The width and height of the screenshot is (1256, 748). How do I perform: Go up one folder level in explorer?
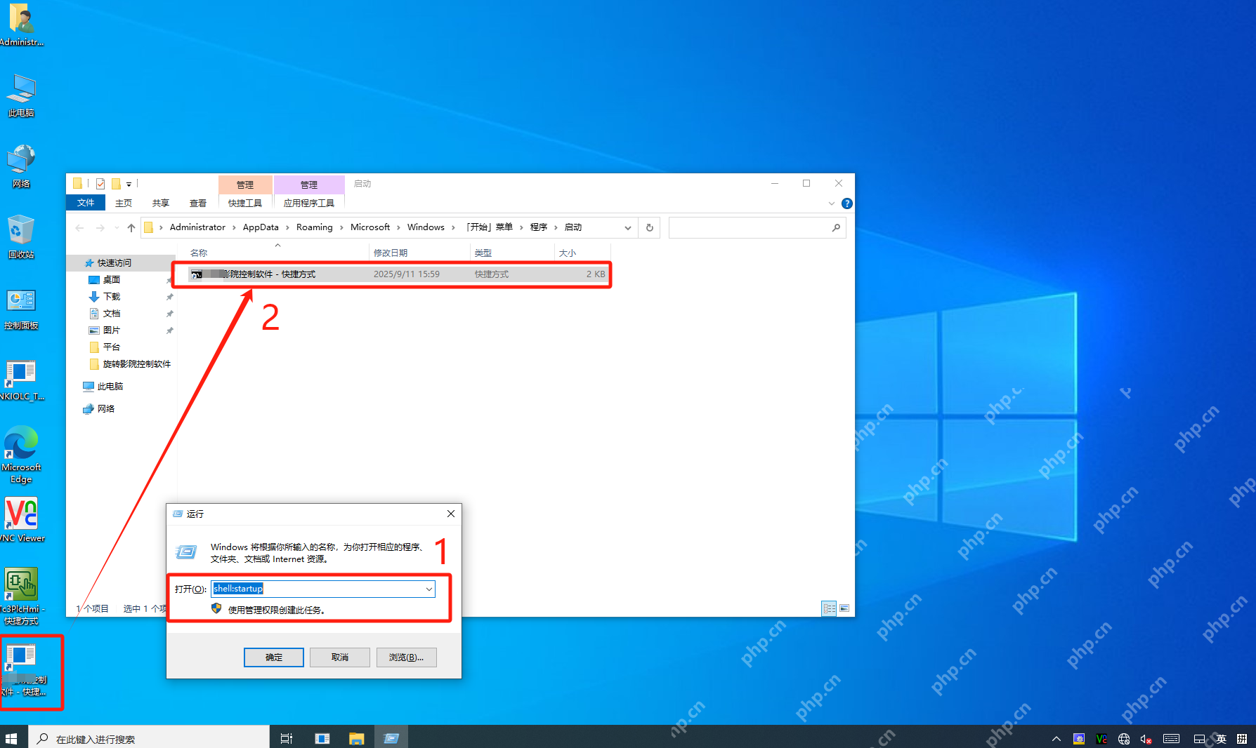click(x=131, y=227)
